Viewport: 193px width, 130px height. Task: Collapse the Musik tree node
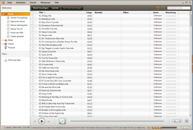3,14
